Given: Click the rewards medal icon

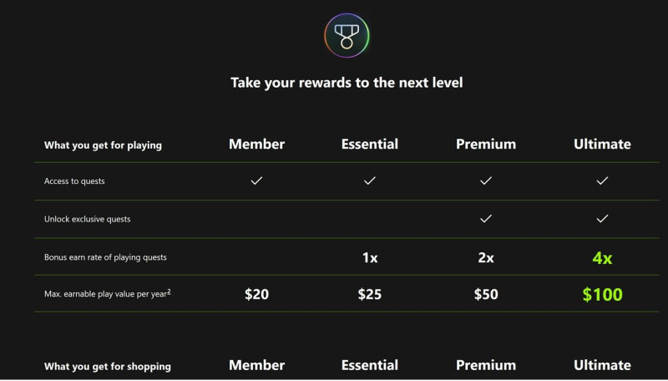Looking at the screenshot, I should tap(347, 35).
